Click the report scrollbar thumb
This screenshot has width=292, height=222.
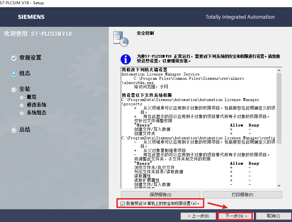coord(279,108)
